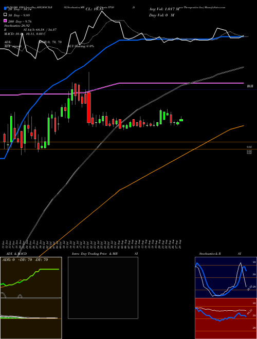Click the empty Intra Day Trading Price panel
The height and width of the screenshot is (339, 257).
pyautogui.click(x=103, y=288)
